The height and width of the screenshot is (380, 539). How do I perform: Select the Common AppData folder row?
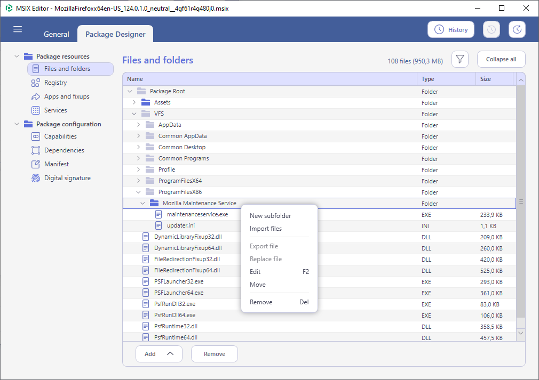319,136
